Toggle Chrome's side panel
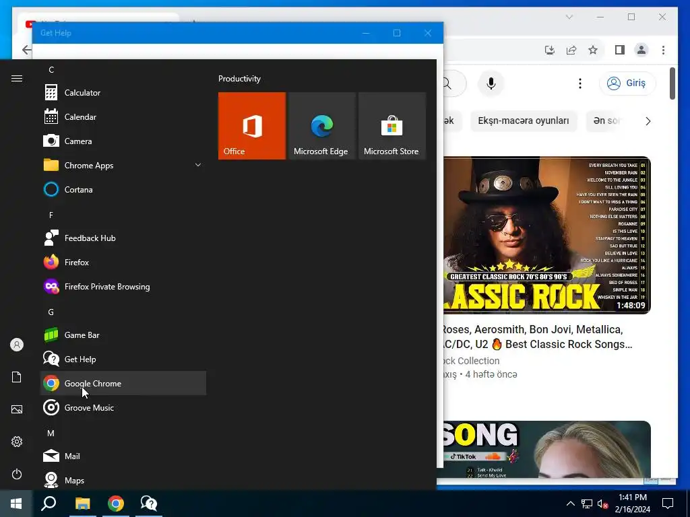Screen dimensions: 690x517 (620, 50)
